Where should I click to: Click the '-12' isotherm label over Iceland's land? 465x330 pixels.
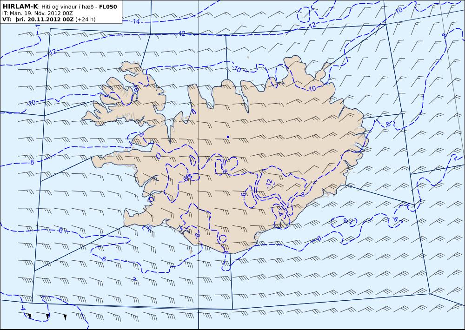click(x=269, y=183)
